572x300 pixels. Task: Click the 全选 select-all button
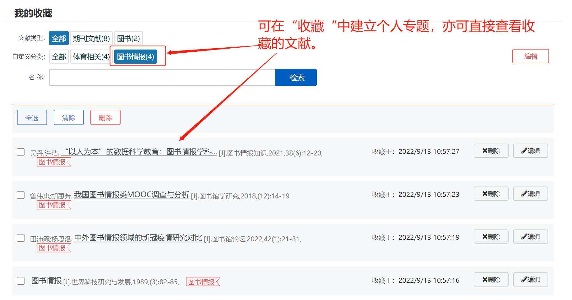(x=32, y=118)
